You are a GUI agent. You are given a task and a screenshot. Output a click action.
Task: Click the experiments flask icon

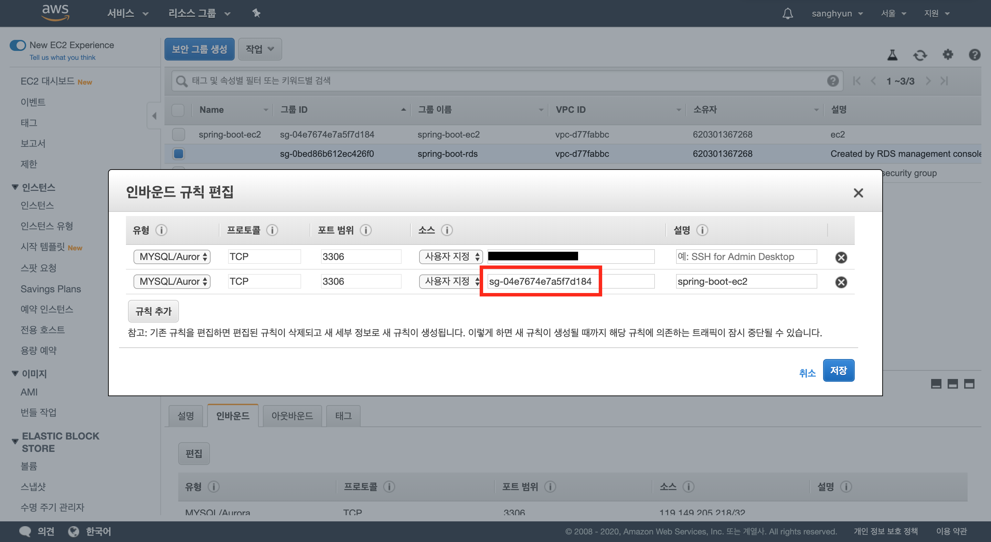892,55
